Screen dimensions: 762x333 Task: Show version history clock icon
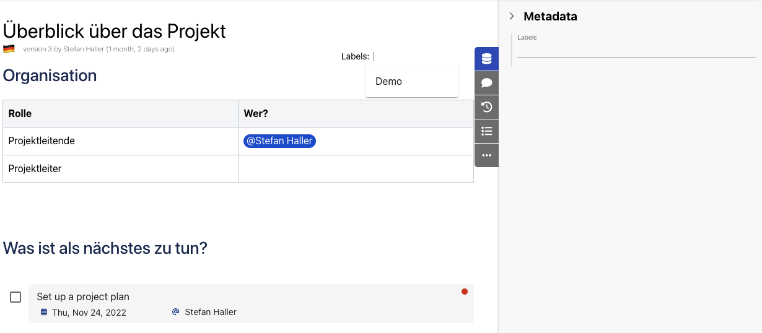point(486,107)
